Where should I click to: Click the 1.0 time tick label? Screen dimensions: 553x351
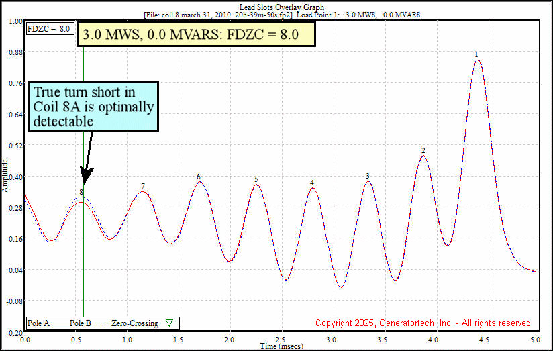pos(127,340)
